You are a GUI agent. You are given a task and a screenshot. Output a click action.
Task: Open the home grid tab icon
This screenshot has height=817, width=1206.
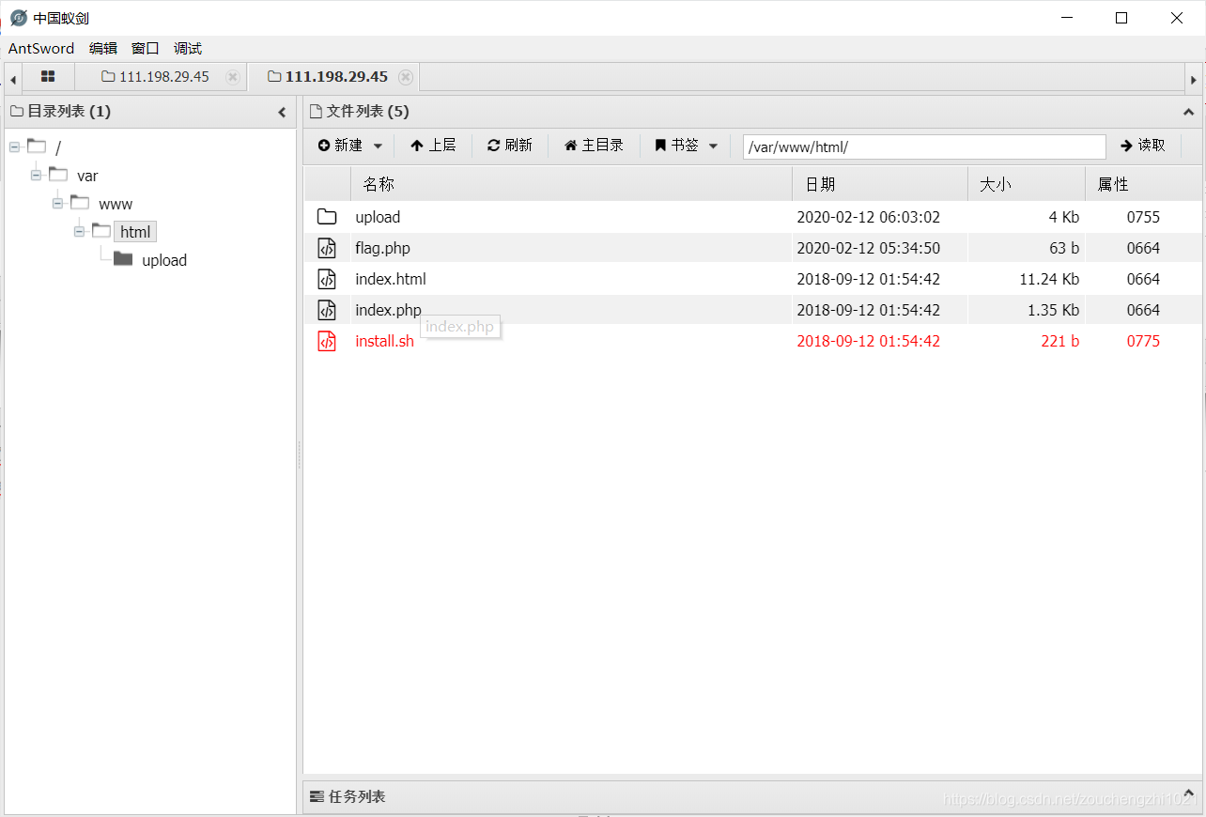tap(48, 77)
